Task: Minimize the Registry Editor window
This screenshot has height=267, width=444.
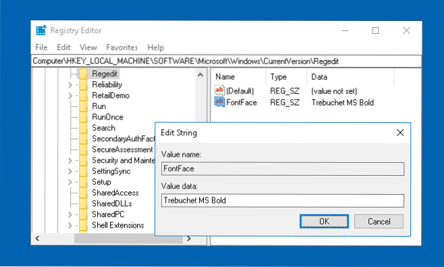Action: point(345,30)
